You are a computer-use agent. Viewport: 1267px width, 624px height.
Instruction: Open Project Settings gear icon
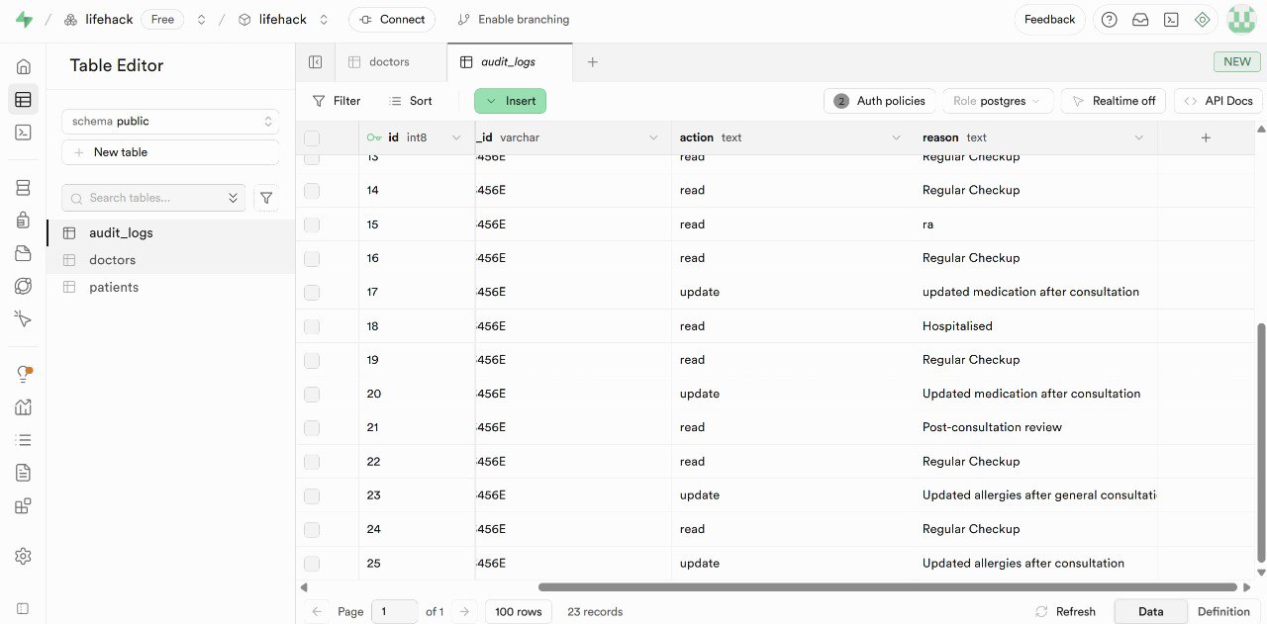tap(23, 557)
